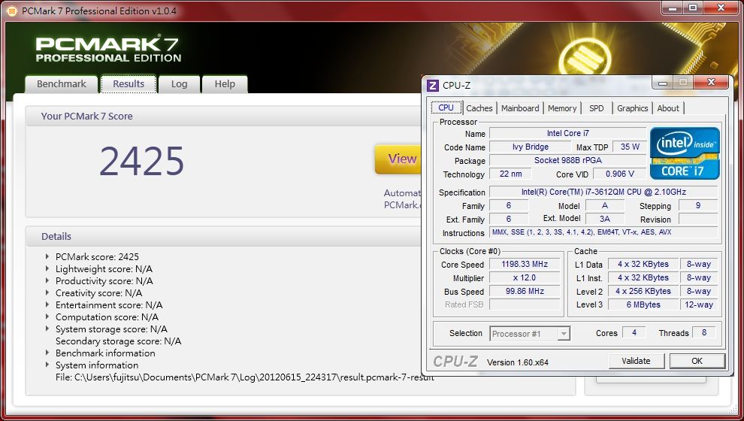Open the Graphics tab in CPU-Z
744x421 pixels.
(633, 108)
